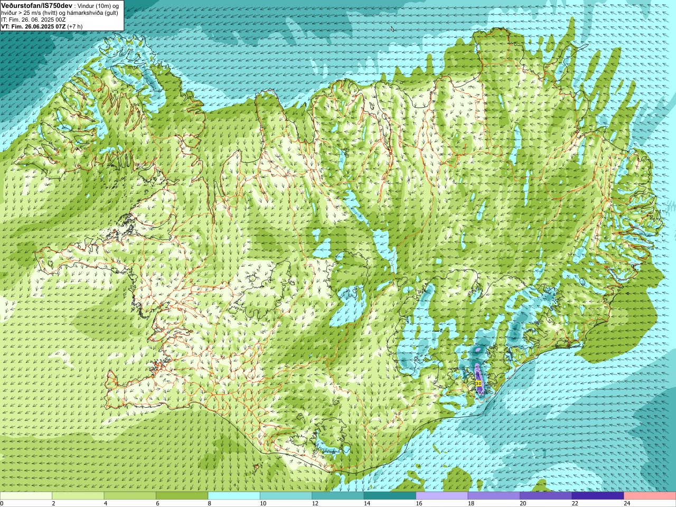Screen dimensions: 676x507
Task: Click the legend scale label "20"
Action: point(523,503)
